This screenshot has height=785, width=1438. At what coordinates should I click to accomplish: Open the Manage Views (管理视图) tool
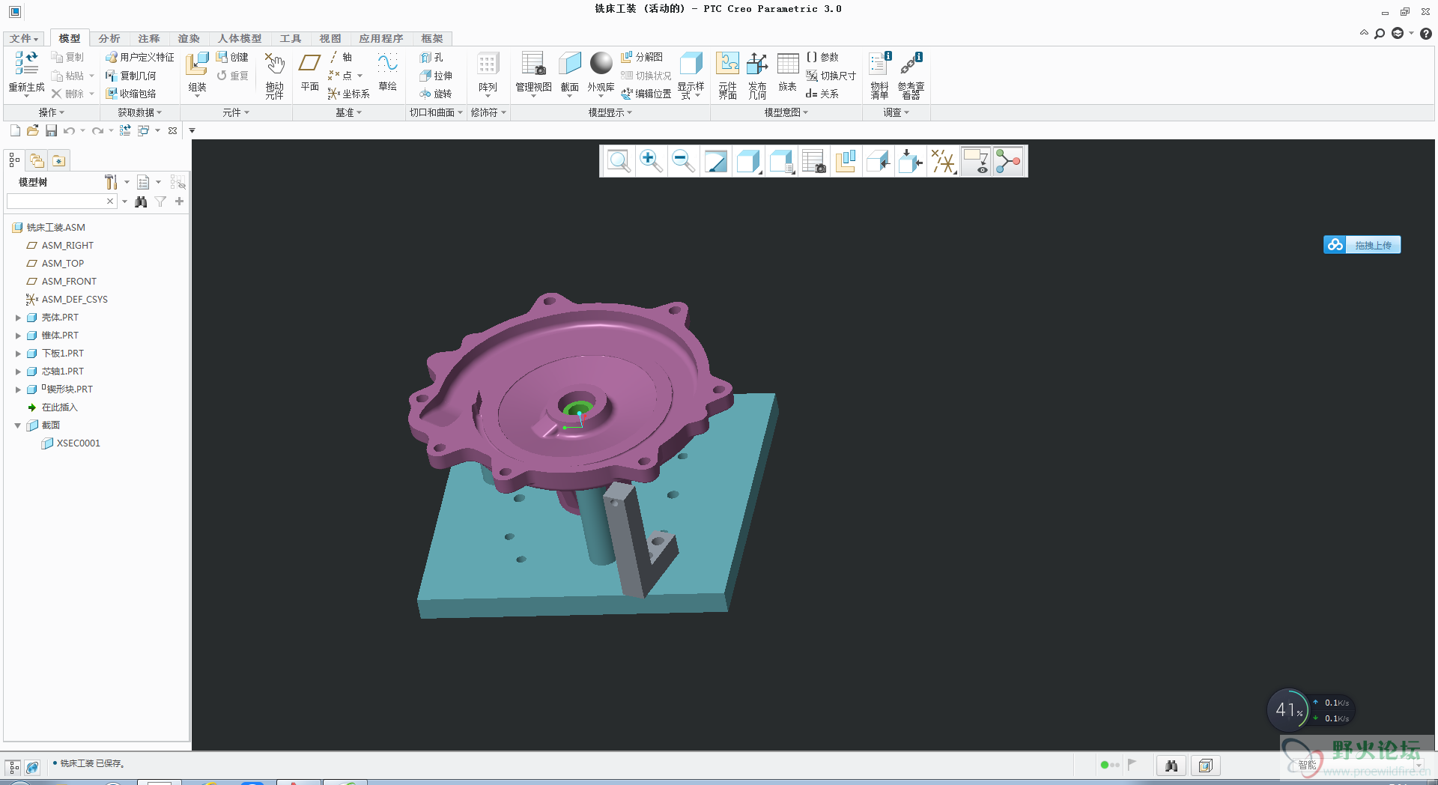click(534, 64)
